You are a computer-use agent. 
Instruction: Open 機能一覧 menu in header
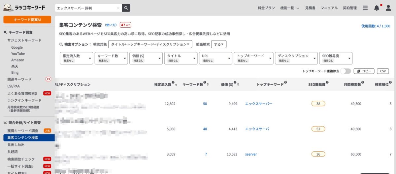tap(289, 8)
